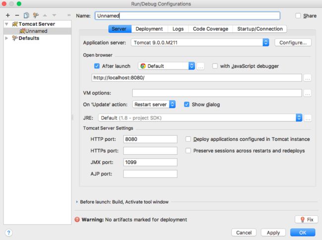Screen dimensions: 322x240
Task: Uncheck Show dialog checkbox
Action: click(x=186, y=105)
